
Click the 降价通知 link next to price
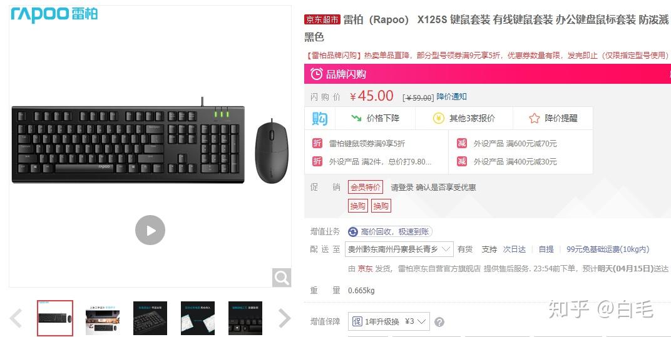[x=451, y=97]
